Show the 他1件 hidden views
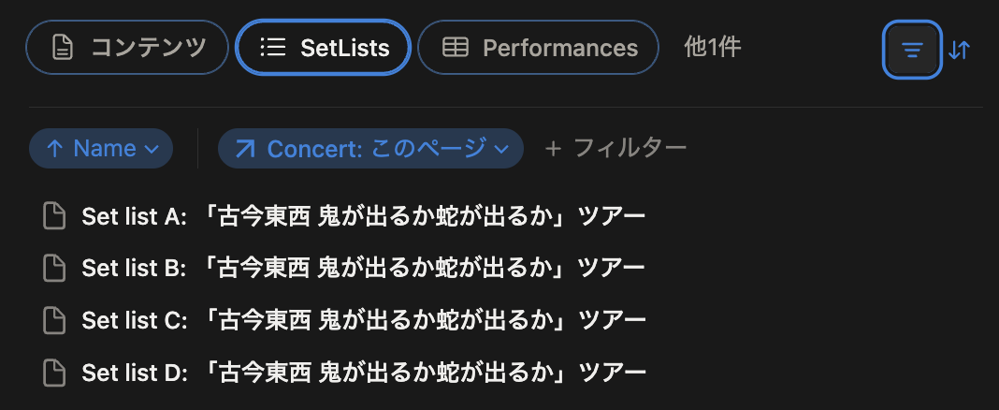 tap(712, 48)
